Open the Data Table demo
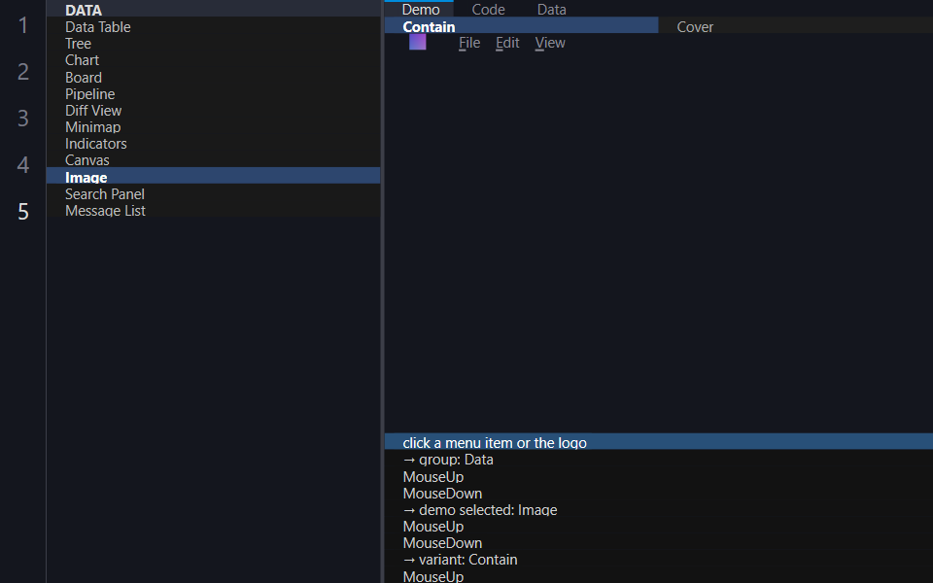Screen dimensions: 933x583 click(213, 27)
